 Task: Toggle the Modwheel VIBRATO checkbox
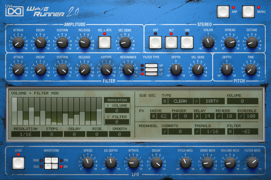point(165,131)
